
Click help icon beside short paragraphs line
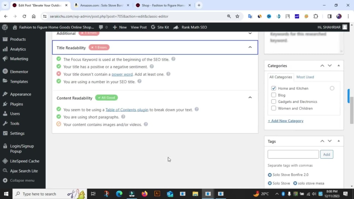pyautogui.click(x=123, y=117)
